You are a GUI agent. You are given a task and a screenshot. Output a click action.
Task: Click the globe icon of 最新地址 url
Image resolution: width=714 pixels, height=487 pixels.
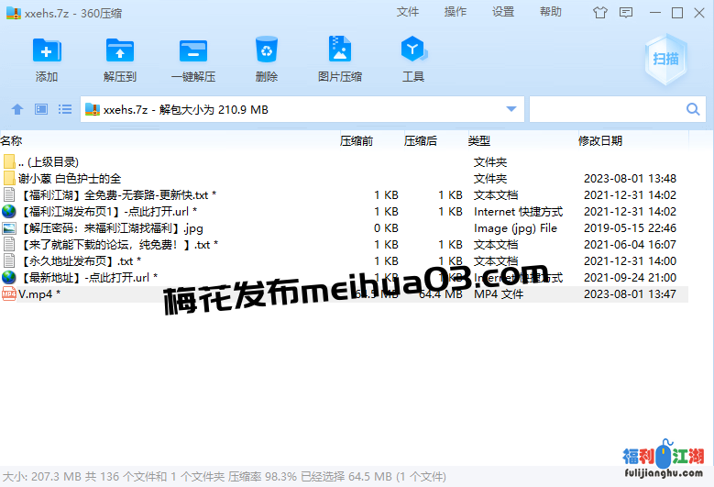point(8,277)
